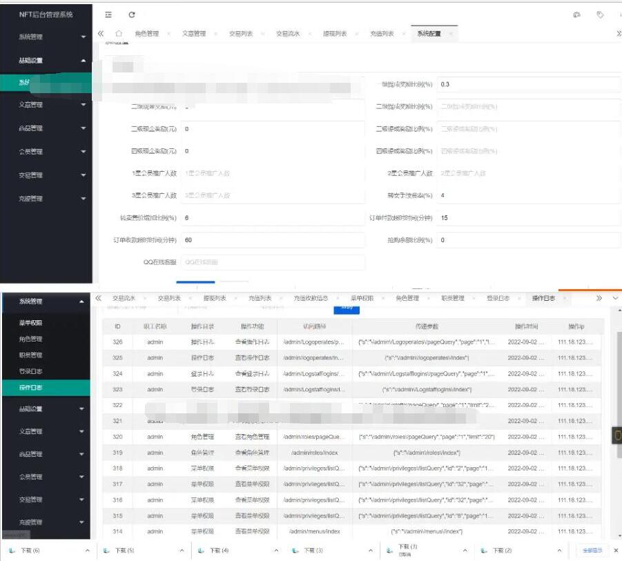This screenshot has width=622, height=561.
Task: Click the theme palette icon at top right
Action: click(576, 14)
